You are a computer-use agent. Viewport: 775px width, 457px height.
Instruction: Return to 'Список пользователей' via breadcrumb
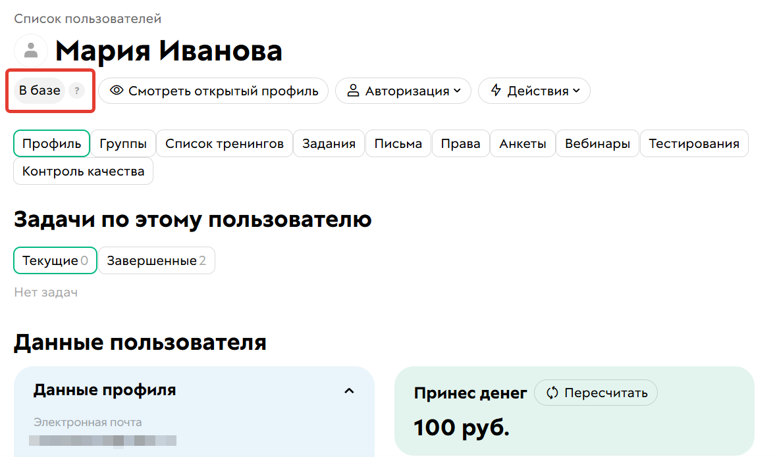88,18
